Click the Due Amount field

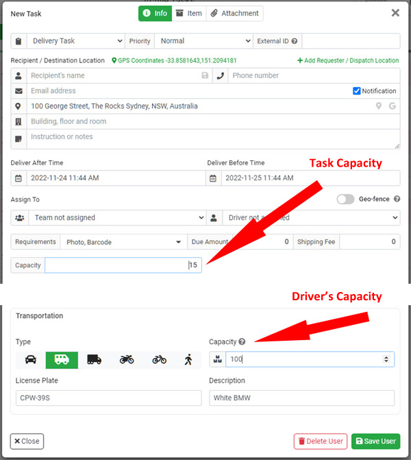[x=262, y=242]
